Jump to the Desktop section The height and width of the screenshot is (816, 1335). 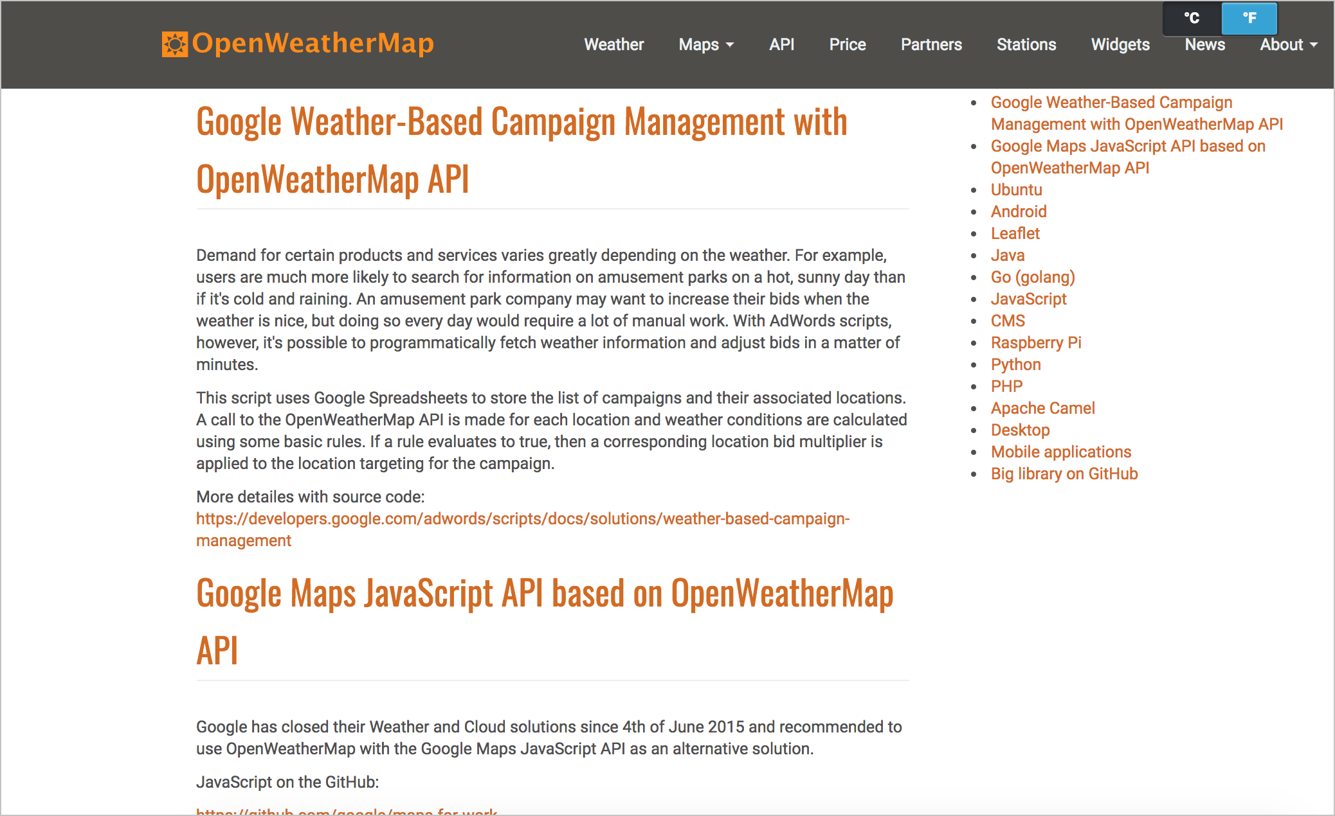1020,430
